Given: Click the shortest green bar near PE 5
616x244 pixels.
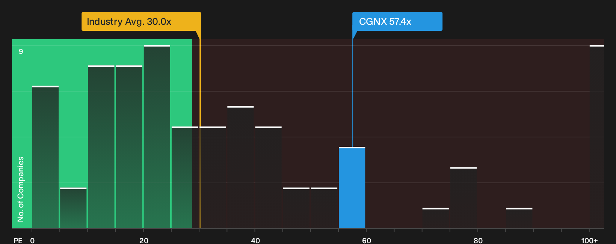Looking at the screenshot, I should tap(73, 208).
